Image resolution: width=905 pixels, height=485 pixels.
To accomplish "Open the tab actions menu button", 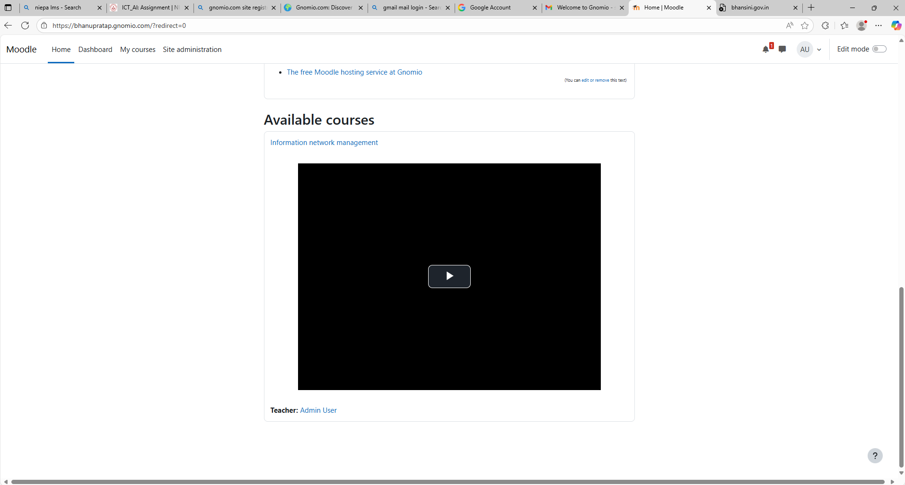I will tap(8, 8).
